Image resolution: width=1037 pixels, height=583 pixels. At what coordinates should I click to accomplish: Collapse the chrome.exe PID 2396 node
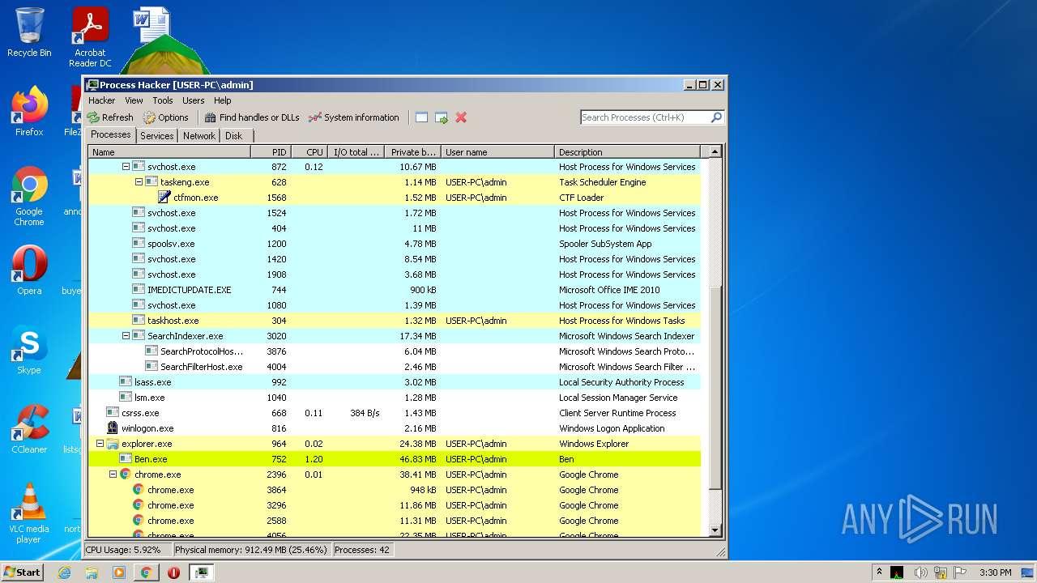click(x=113, y=474)
